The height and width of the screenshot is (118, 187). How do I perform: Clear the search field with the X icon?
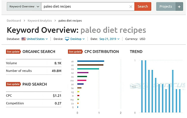coord(131,7)
